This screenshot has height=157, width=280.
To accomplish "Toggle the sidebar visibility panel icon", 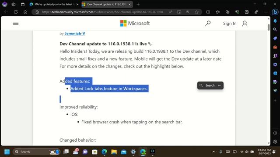I will [x=275, y=133].
